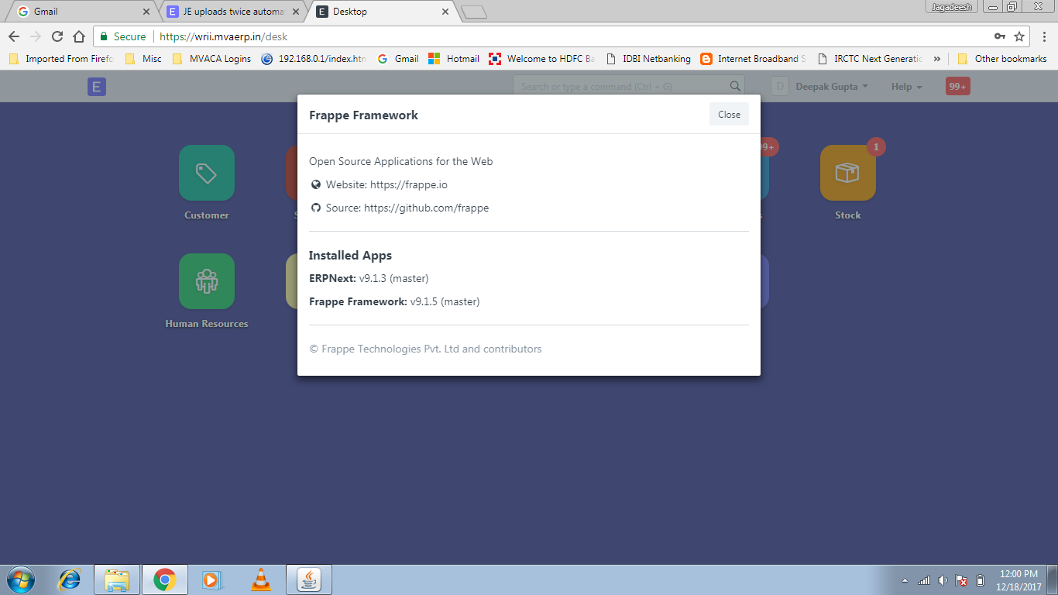Open the Human Resources module icon
1058x595 pixels.
[207, 281]
